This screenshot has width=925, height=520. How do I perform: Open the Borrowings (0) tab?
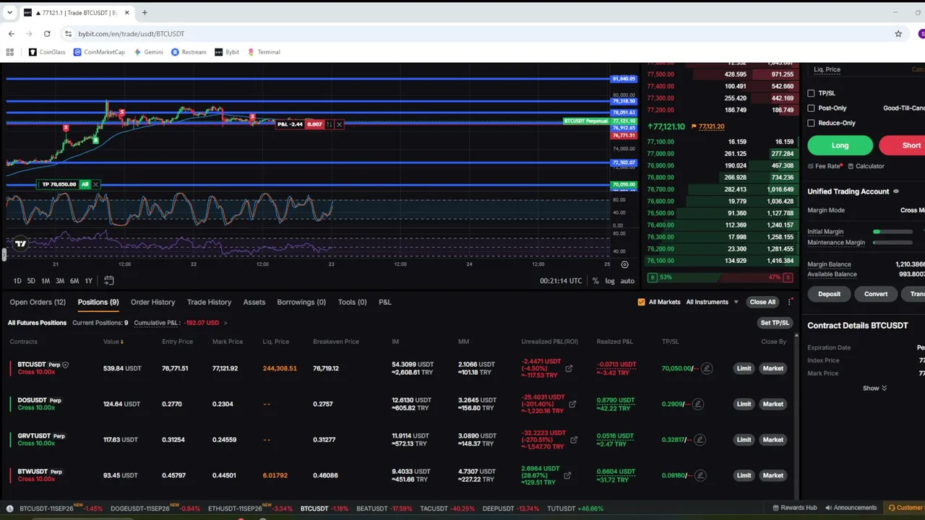click(301, 302)
